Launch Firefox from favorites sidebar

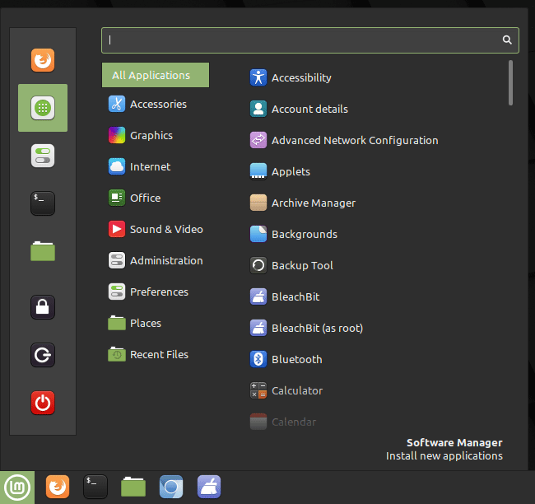43,60
